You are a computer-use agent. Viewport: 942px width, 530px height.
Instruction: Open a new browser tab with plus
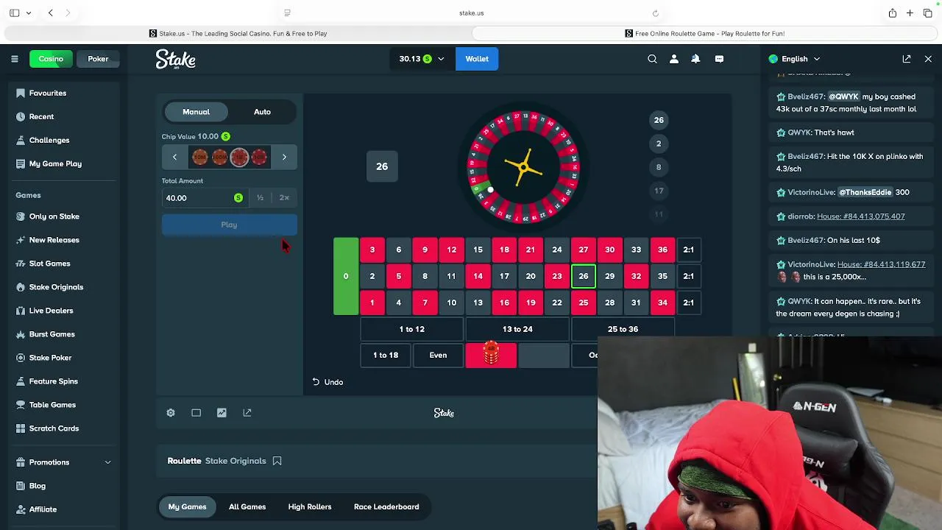(x=910, y=13)
